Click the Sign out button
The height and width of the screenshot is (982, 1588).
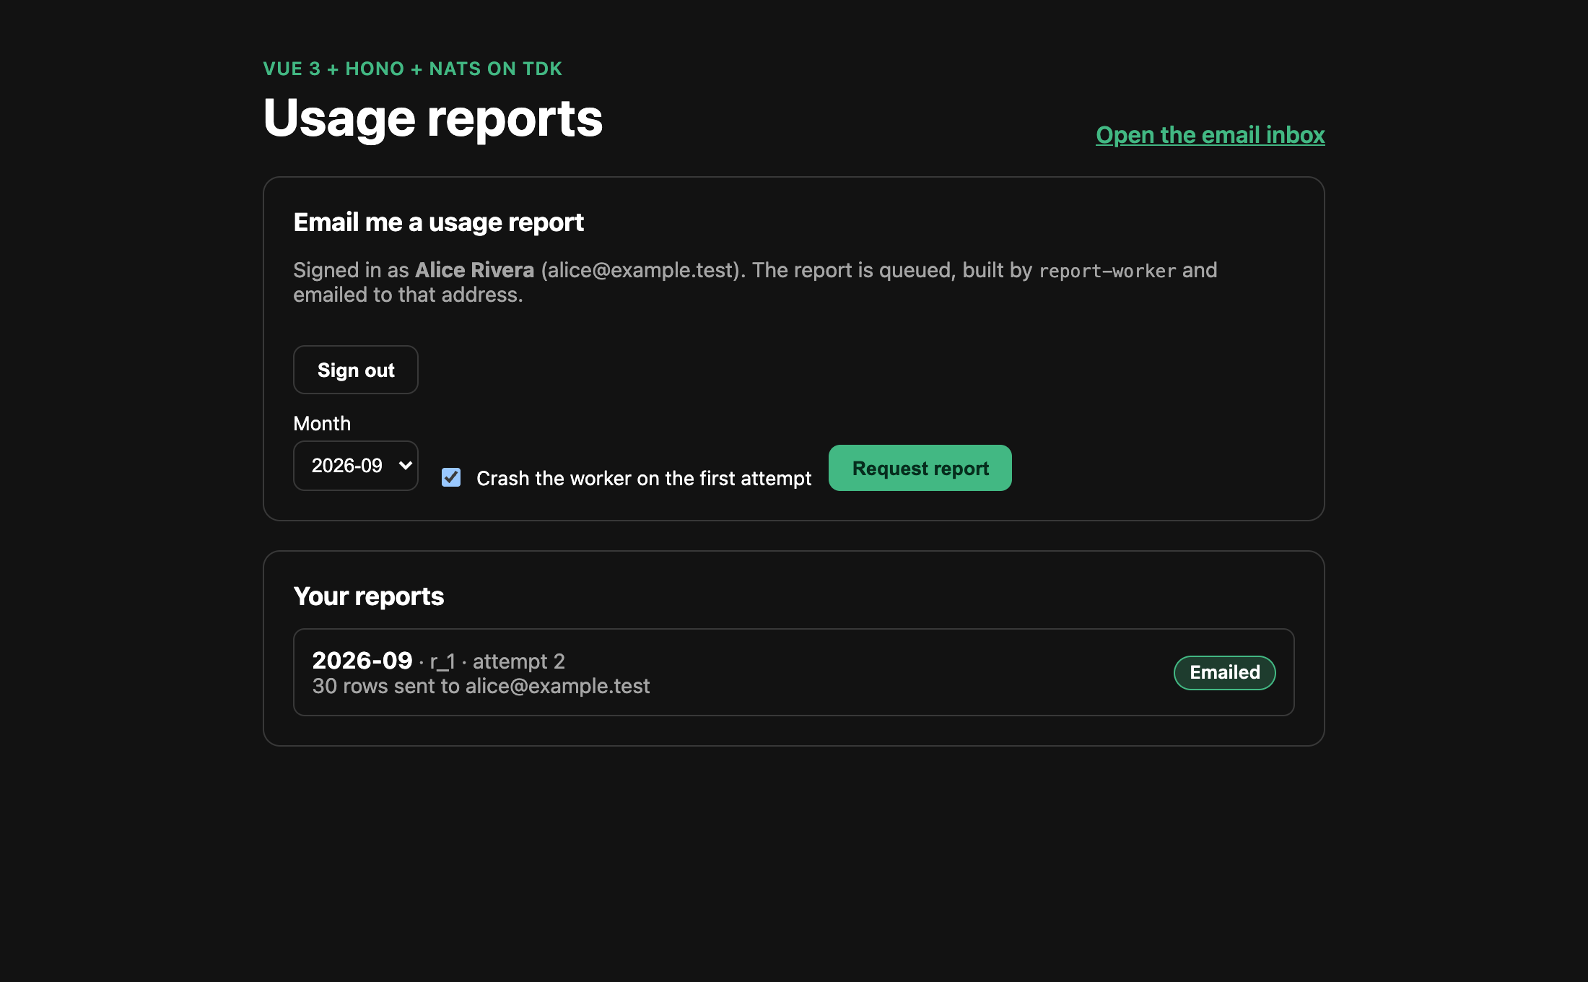point(356,370)
